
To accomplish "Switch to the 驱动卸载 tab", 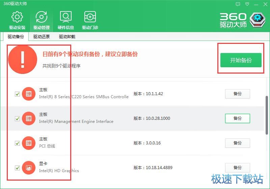I will 67,37.
